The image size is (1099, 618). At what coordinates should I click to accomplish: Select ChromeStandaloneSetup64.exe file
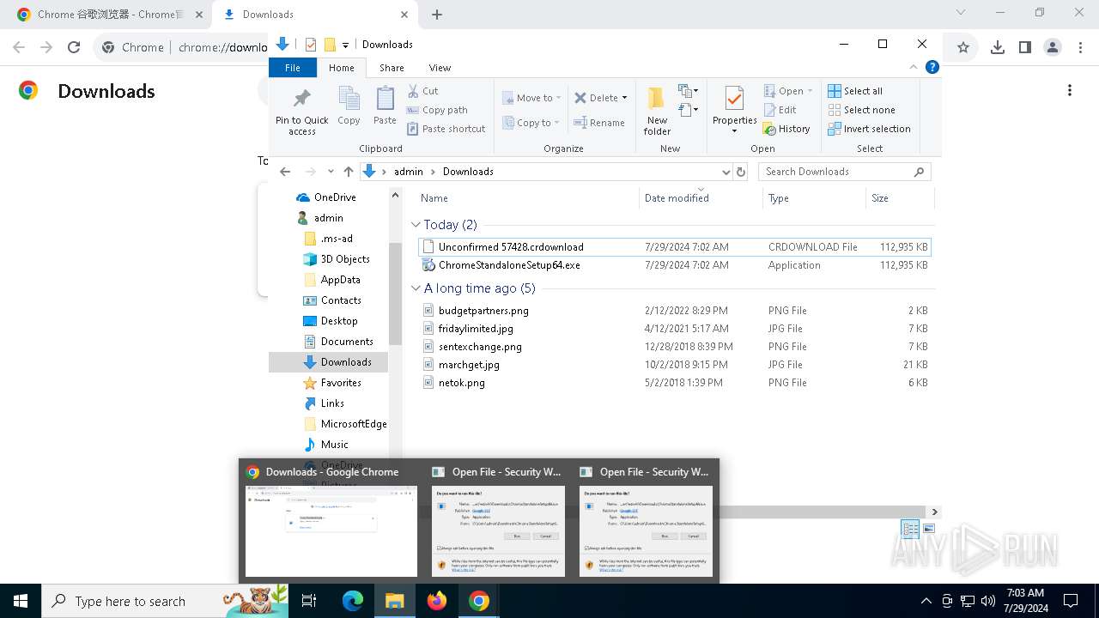coord(674,265)
